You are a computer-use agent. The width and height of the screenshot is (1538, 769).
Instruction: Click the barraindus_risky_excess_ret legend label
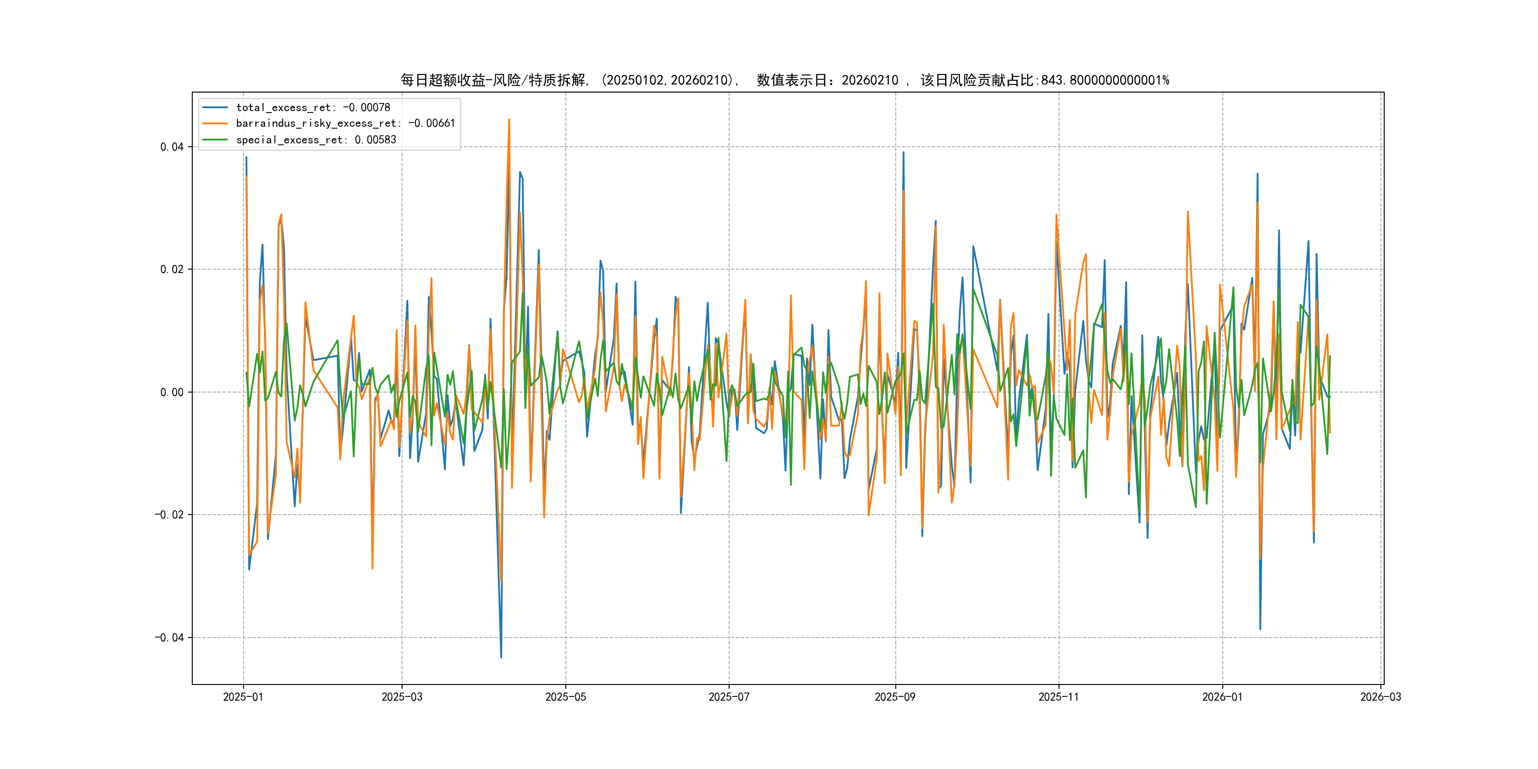(x=345, y=123)
